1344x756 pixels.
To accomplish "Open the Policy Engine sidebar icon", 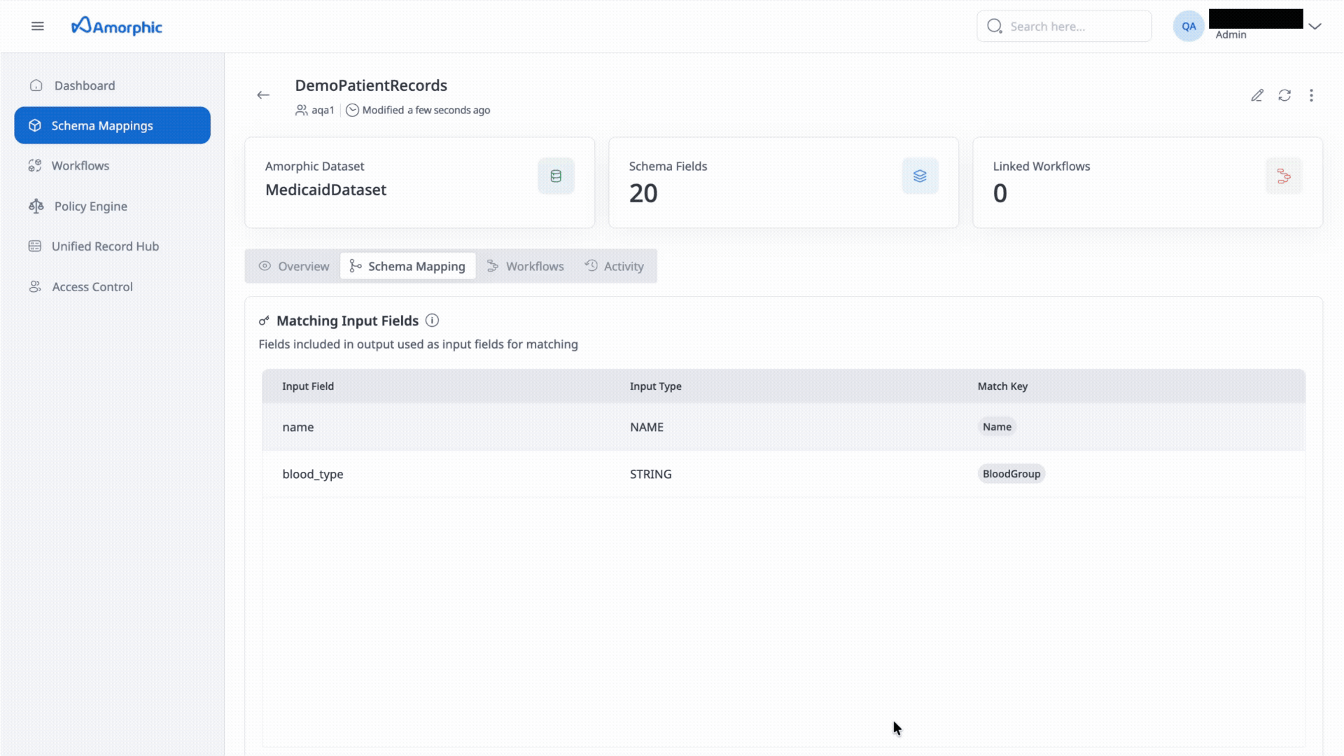I will pos(36,206).
